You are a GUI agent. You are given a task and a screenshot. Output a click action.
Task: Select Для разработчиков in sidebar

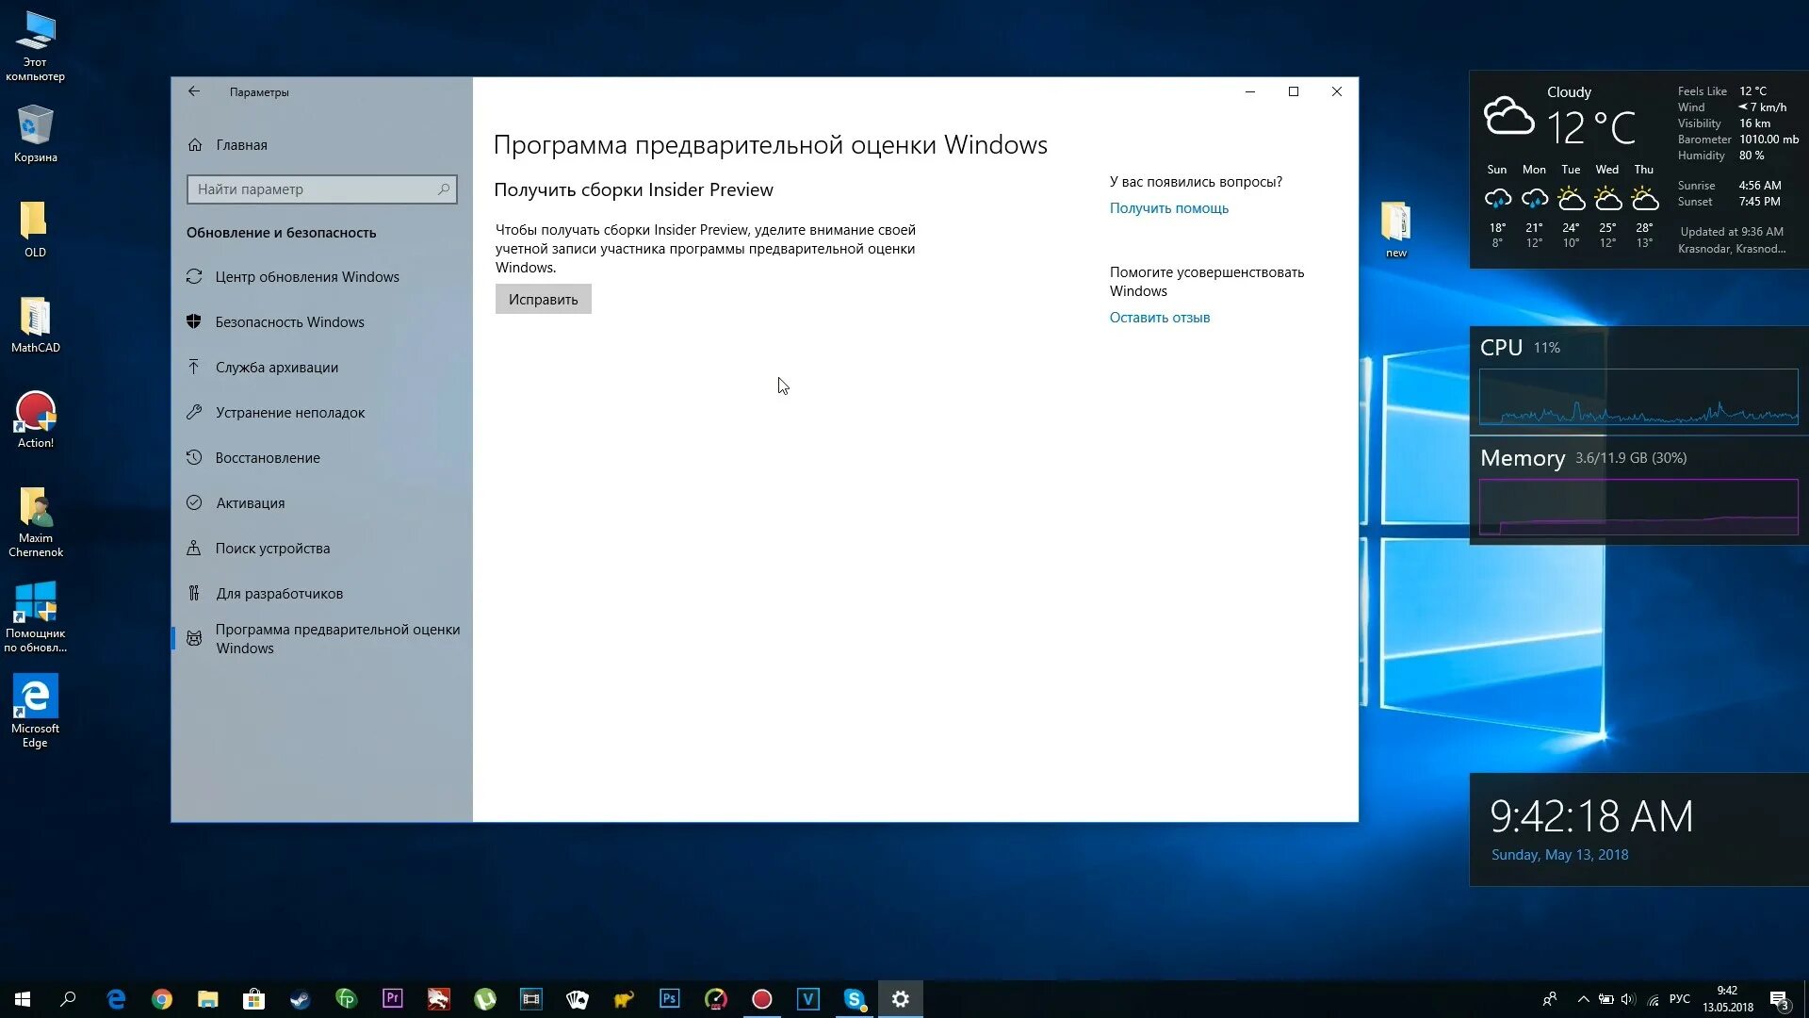(x=279, y=594)
